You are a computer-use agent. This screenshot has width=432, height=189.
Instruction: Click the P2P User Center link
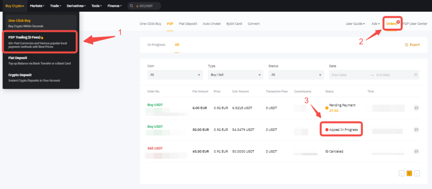[x=415, y=24]
